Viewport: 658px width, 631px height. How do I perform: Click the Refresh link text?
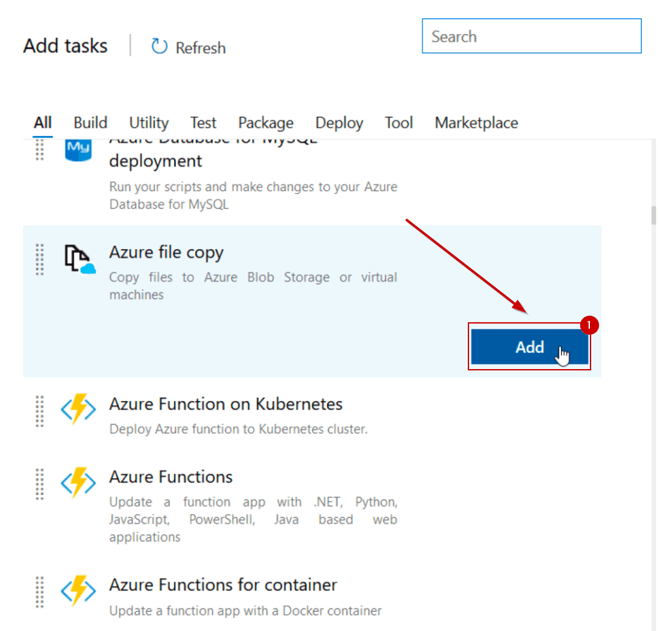200,48
